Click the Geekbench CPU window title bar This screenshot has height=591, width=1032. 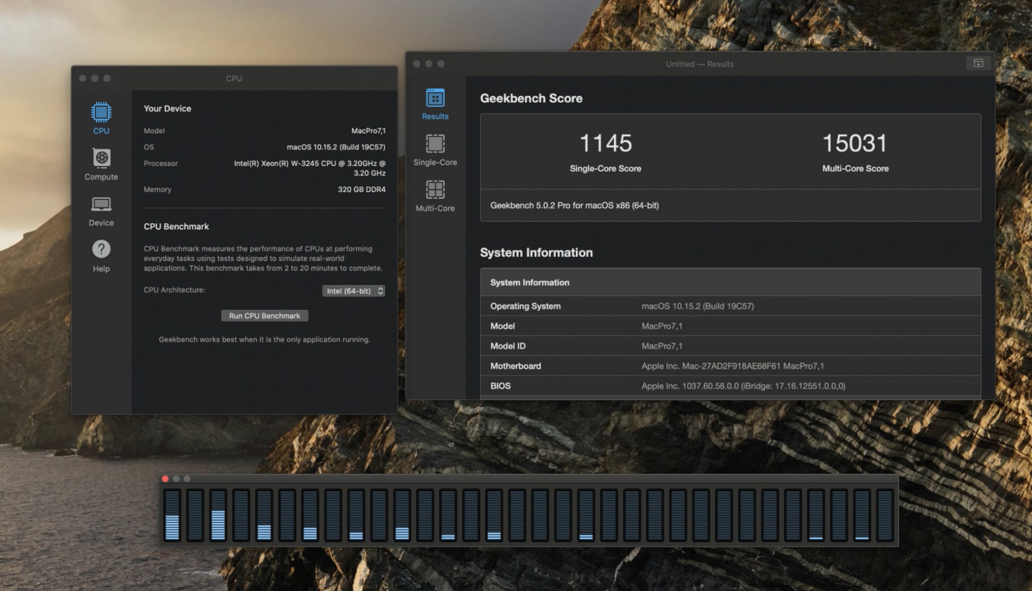click(x=234, y=78)
